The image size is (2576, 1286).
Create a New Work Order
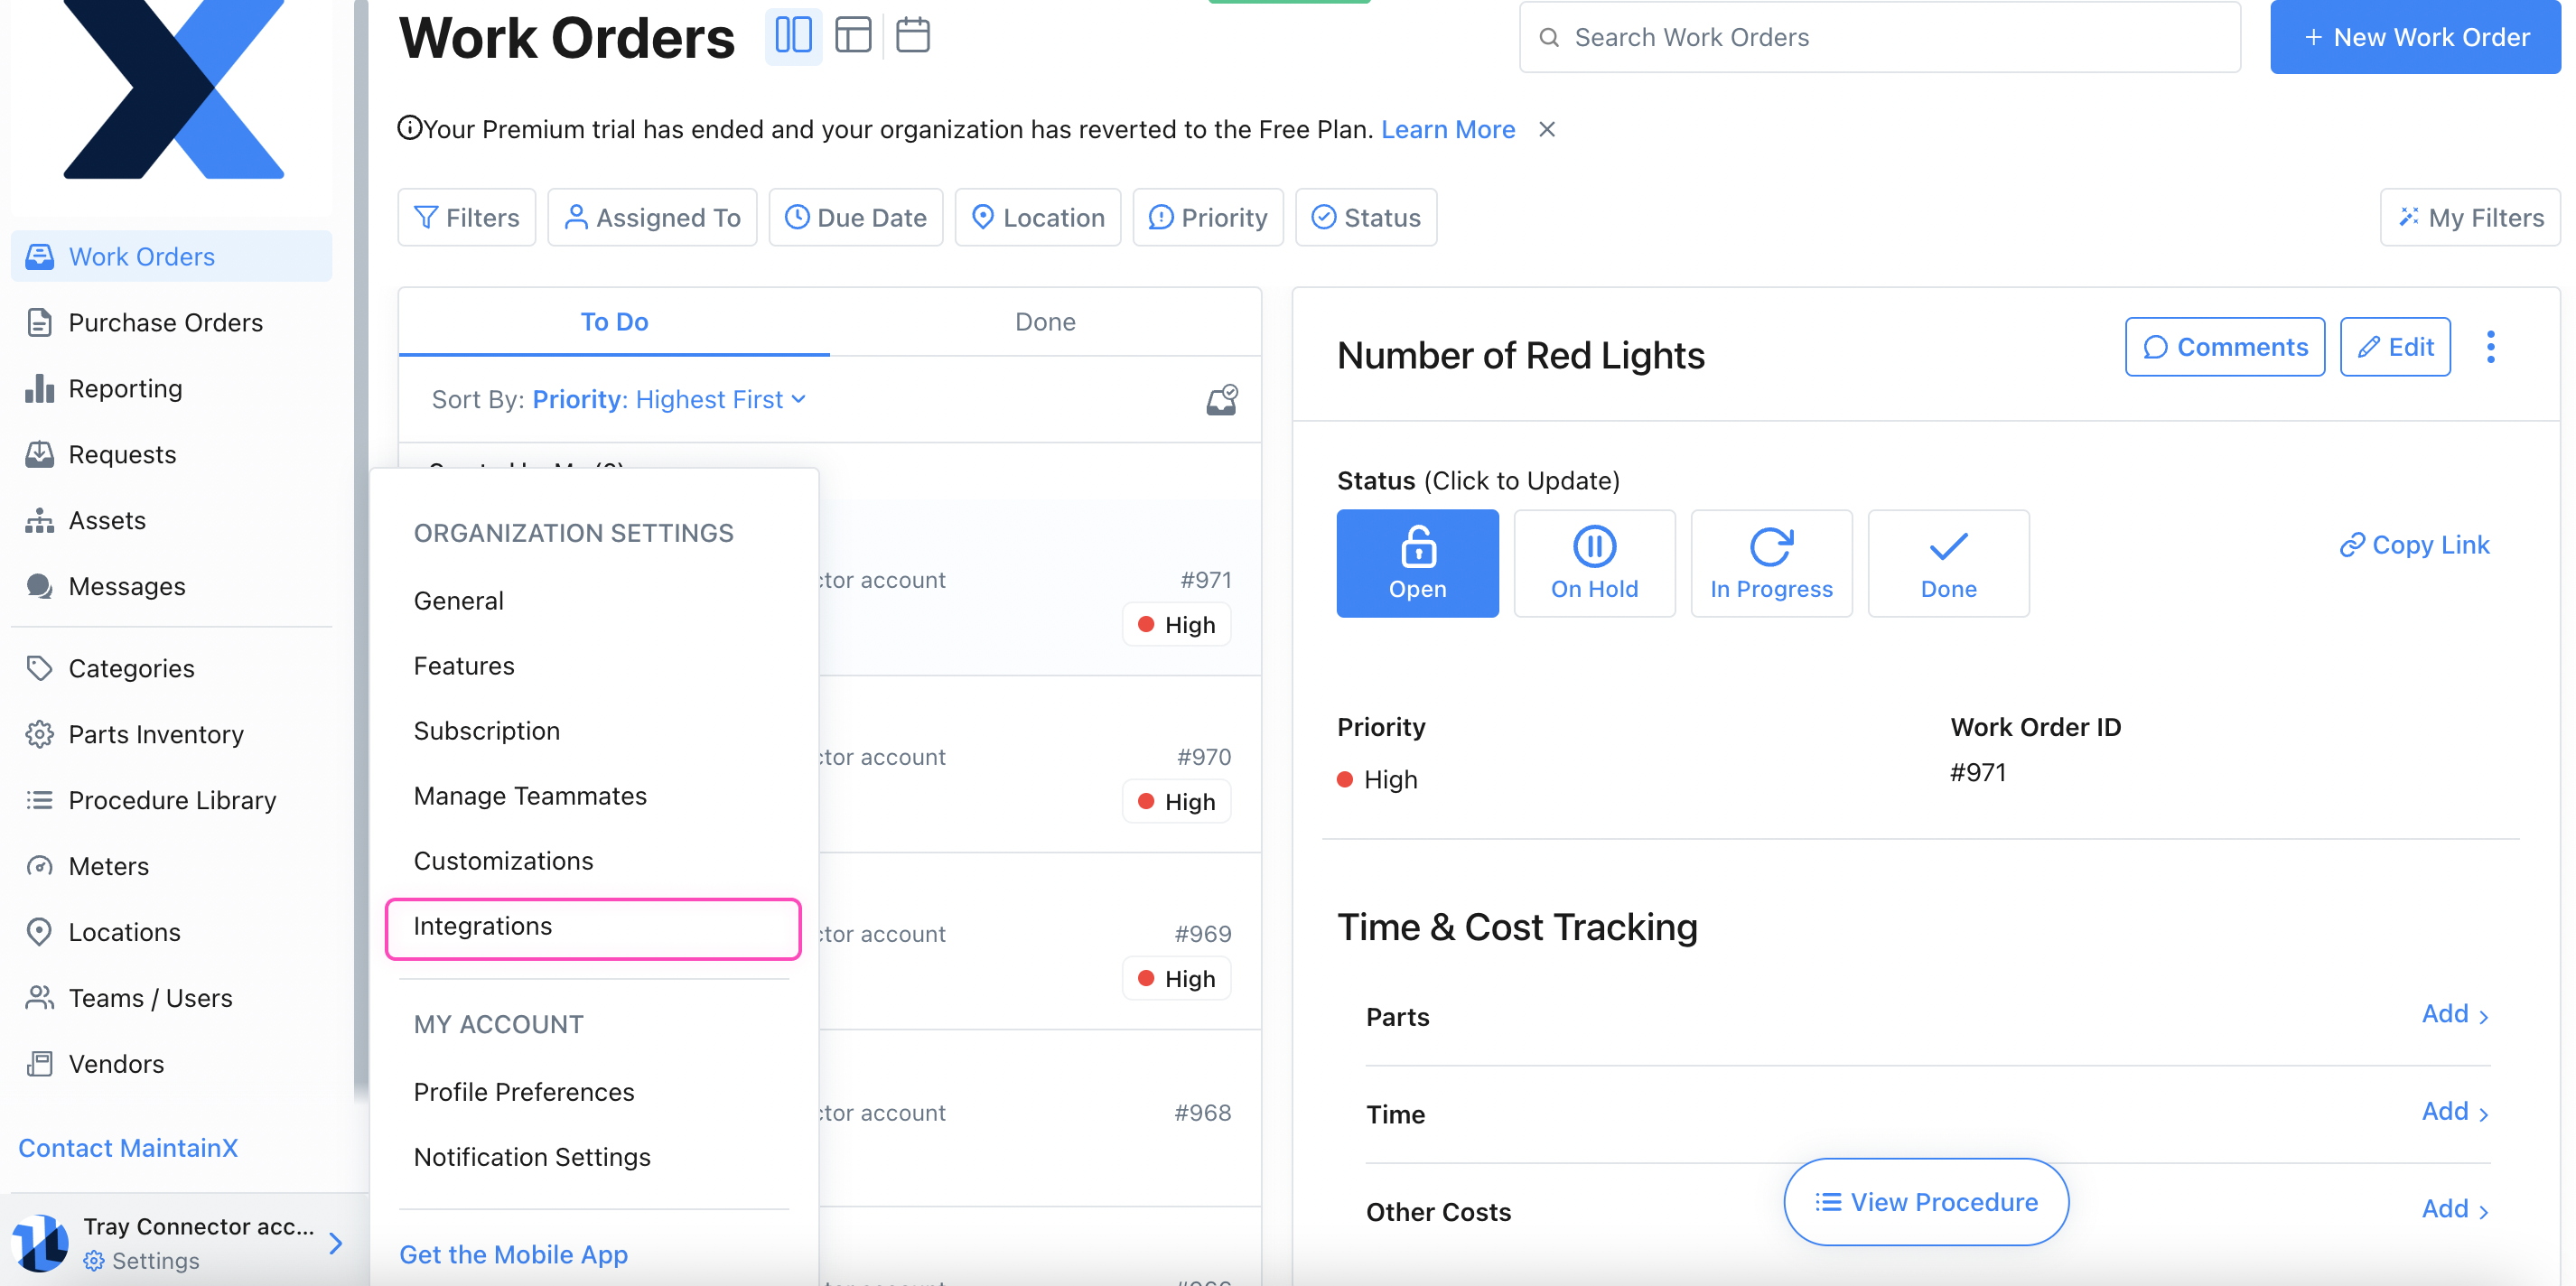(2414, 37)
